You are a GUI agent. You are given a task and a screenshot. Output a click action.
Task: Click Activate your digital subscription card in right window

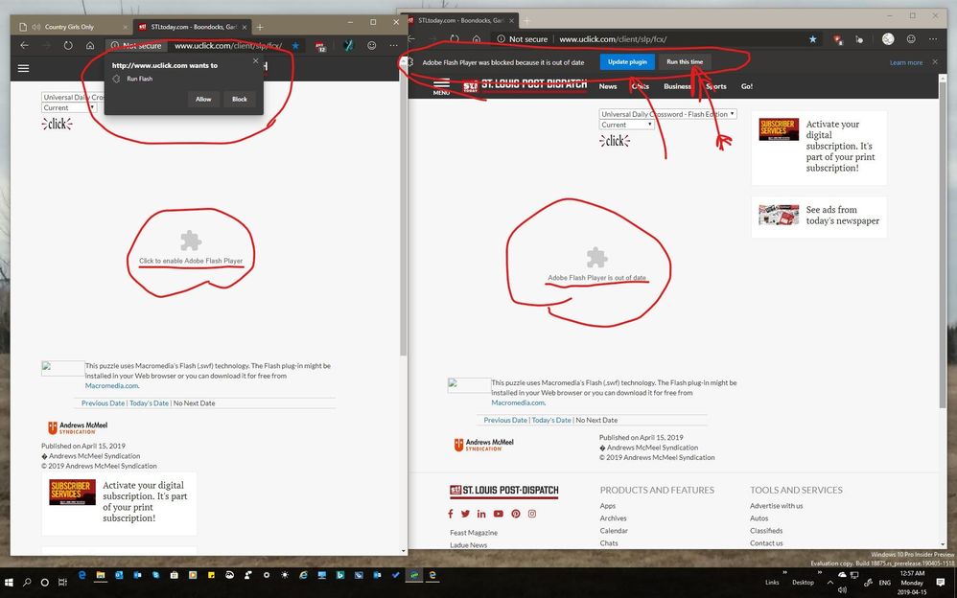click(x=819, y=147)
